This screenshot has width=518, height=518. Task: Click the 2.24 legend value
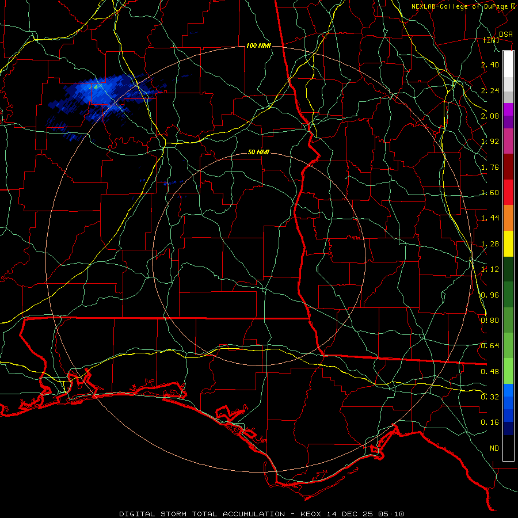point(490,90)
